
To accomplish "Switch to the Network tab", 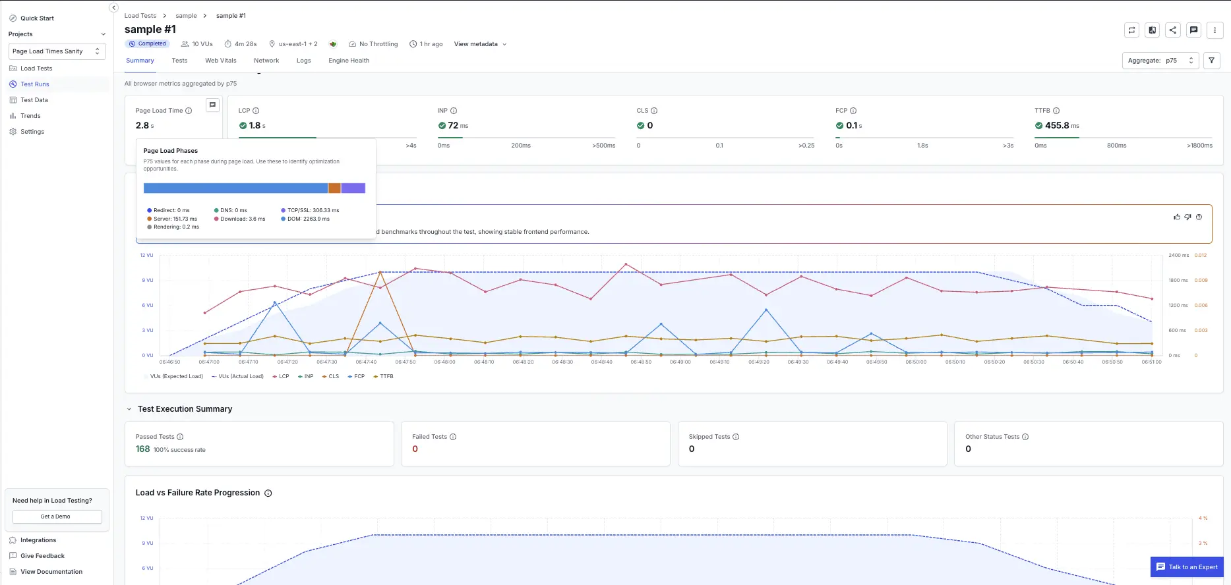I will pyautogui.click(x=266, y=61).
